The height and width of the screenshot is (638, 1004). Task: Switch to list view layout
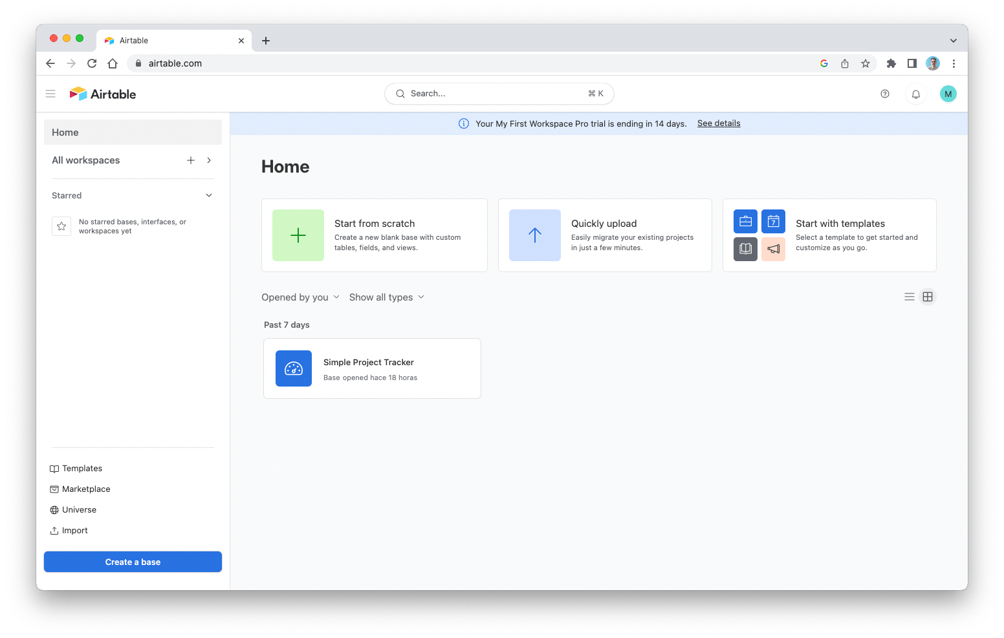[x=909, y=296]
